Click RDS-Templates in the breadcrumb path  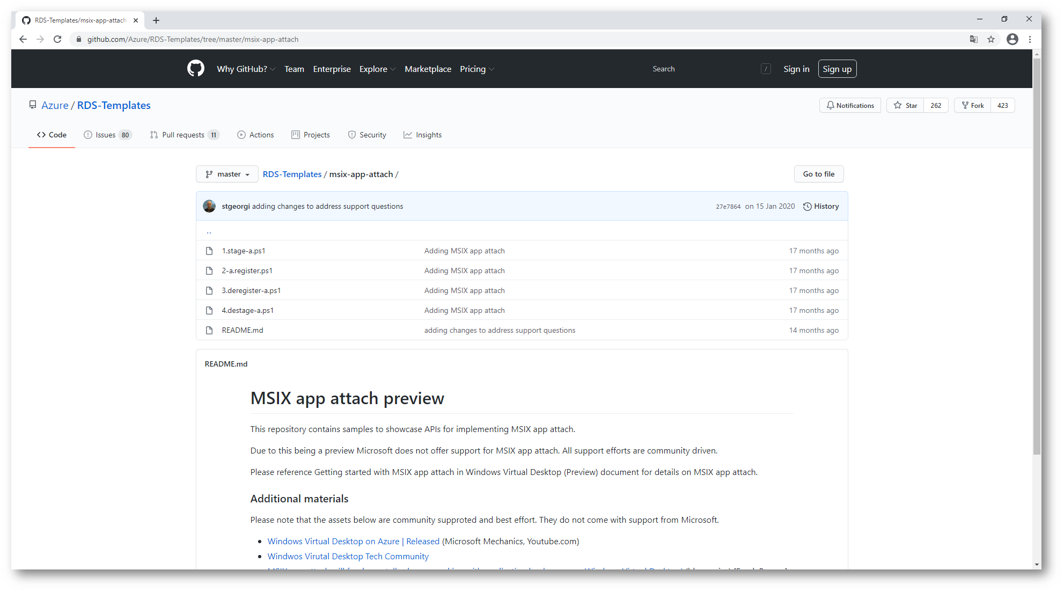(292, 174)
